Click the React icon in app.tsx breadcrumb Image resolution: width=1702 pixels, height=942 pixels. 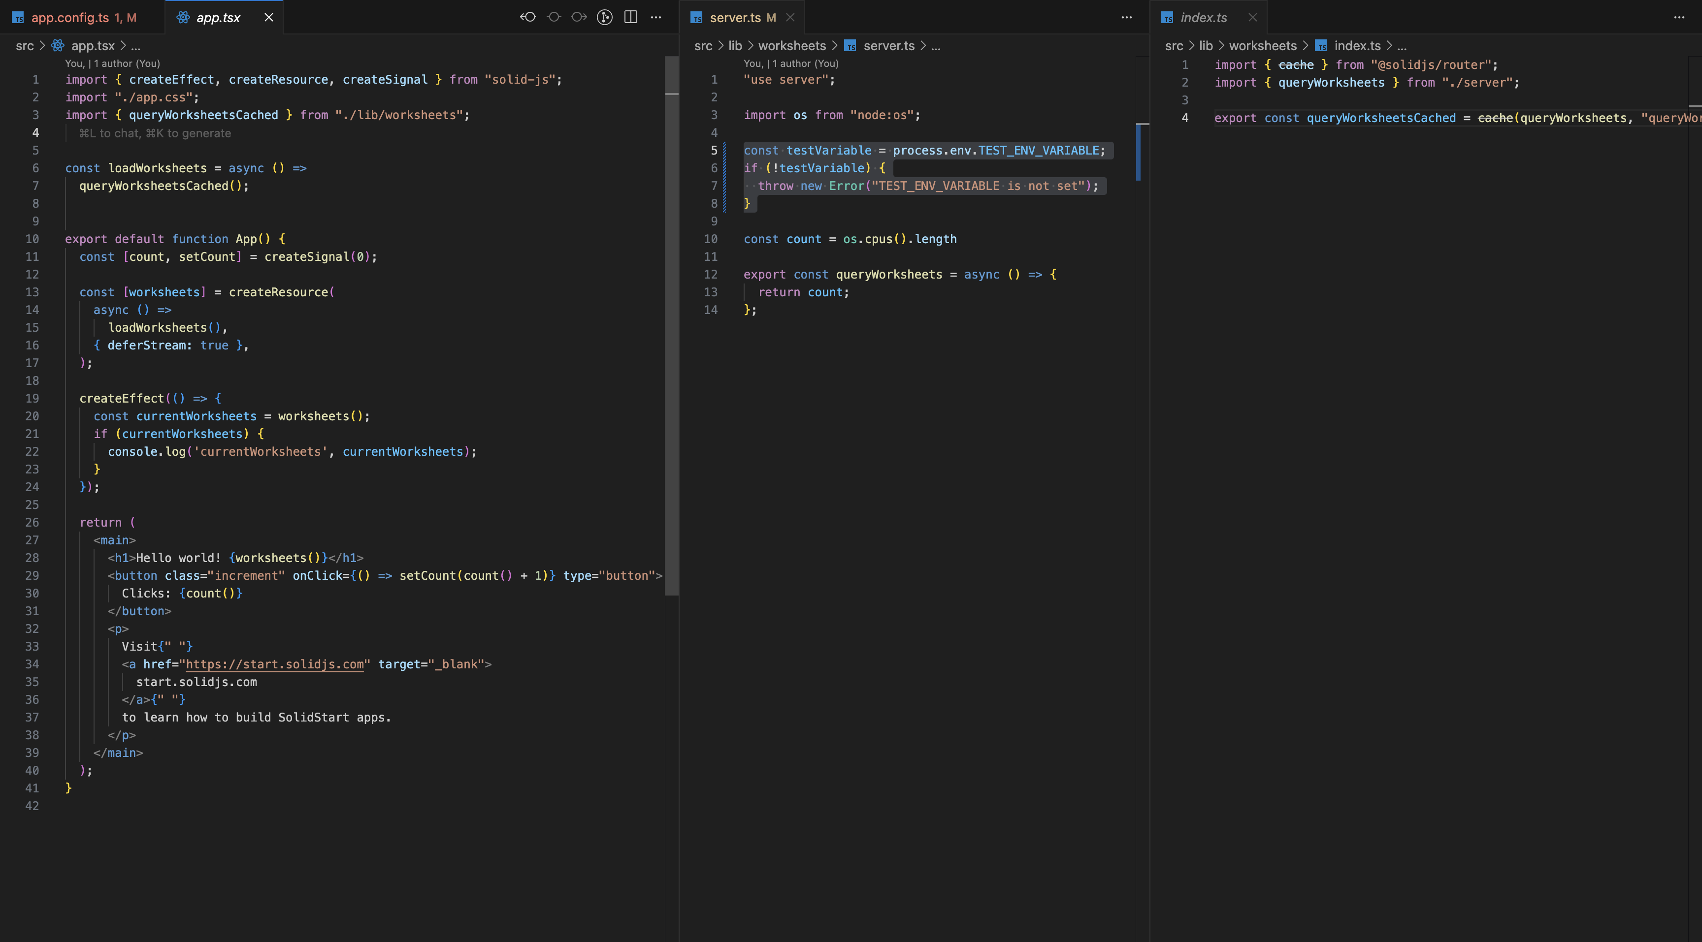(58, 46)
